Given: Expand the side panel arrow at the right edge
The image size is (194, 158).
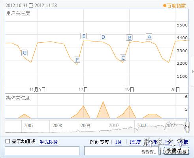Looking at the screenshot, I should click(x=193, y=71).
